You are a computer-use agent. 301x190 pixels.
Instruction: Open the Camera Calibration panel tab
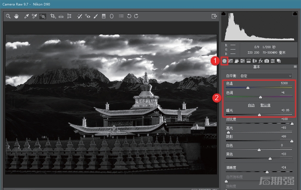tap(267, 61)
